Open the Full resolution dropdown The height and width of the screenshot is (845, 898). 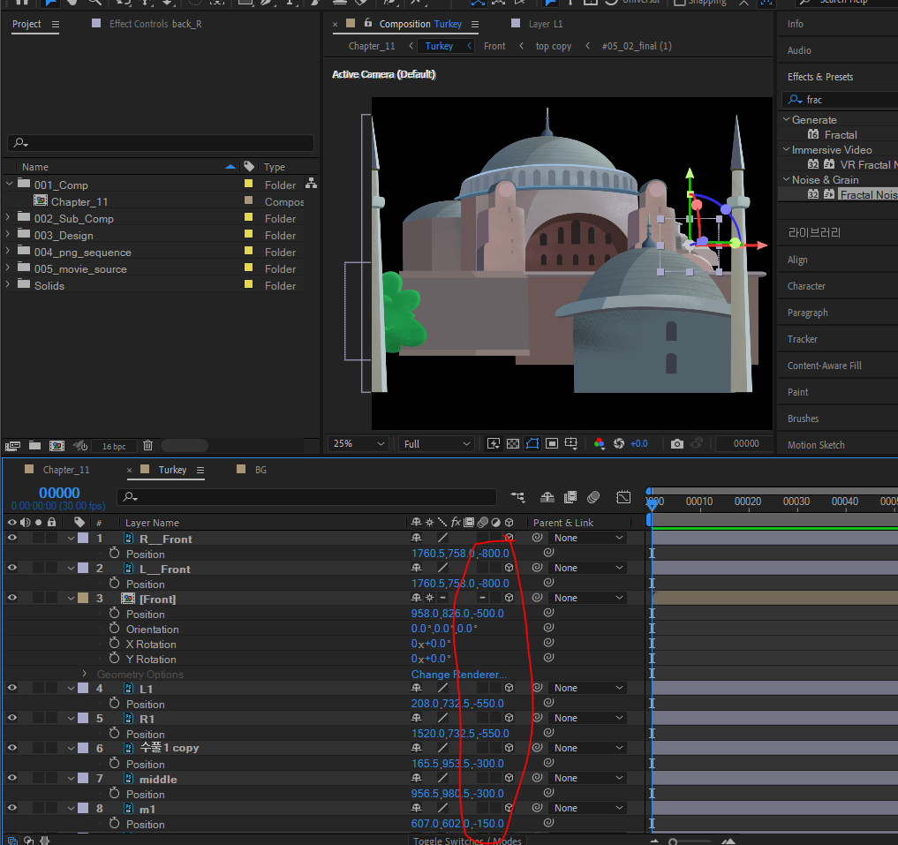coord(436,443)
